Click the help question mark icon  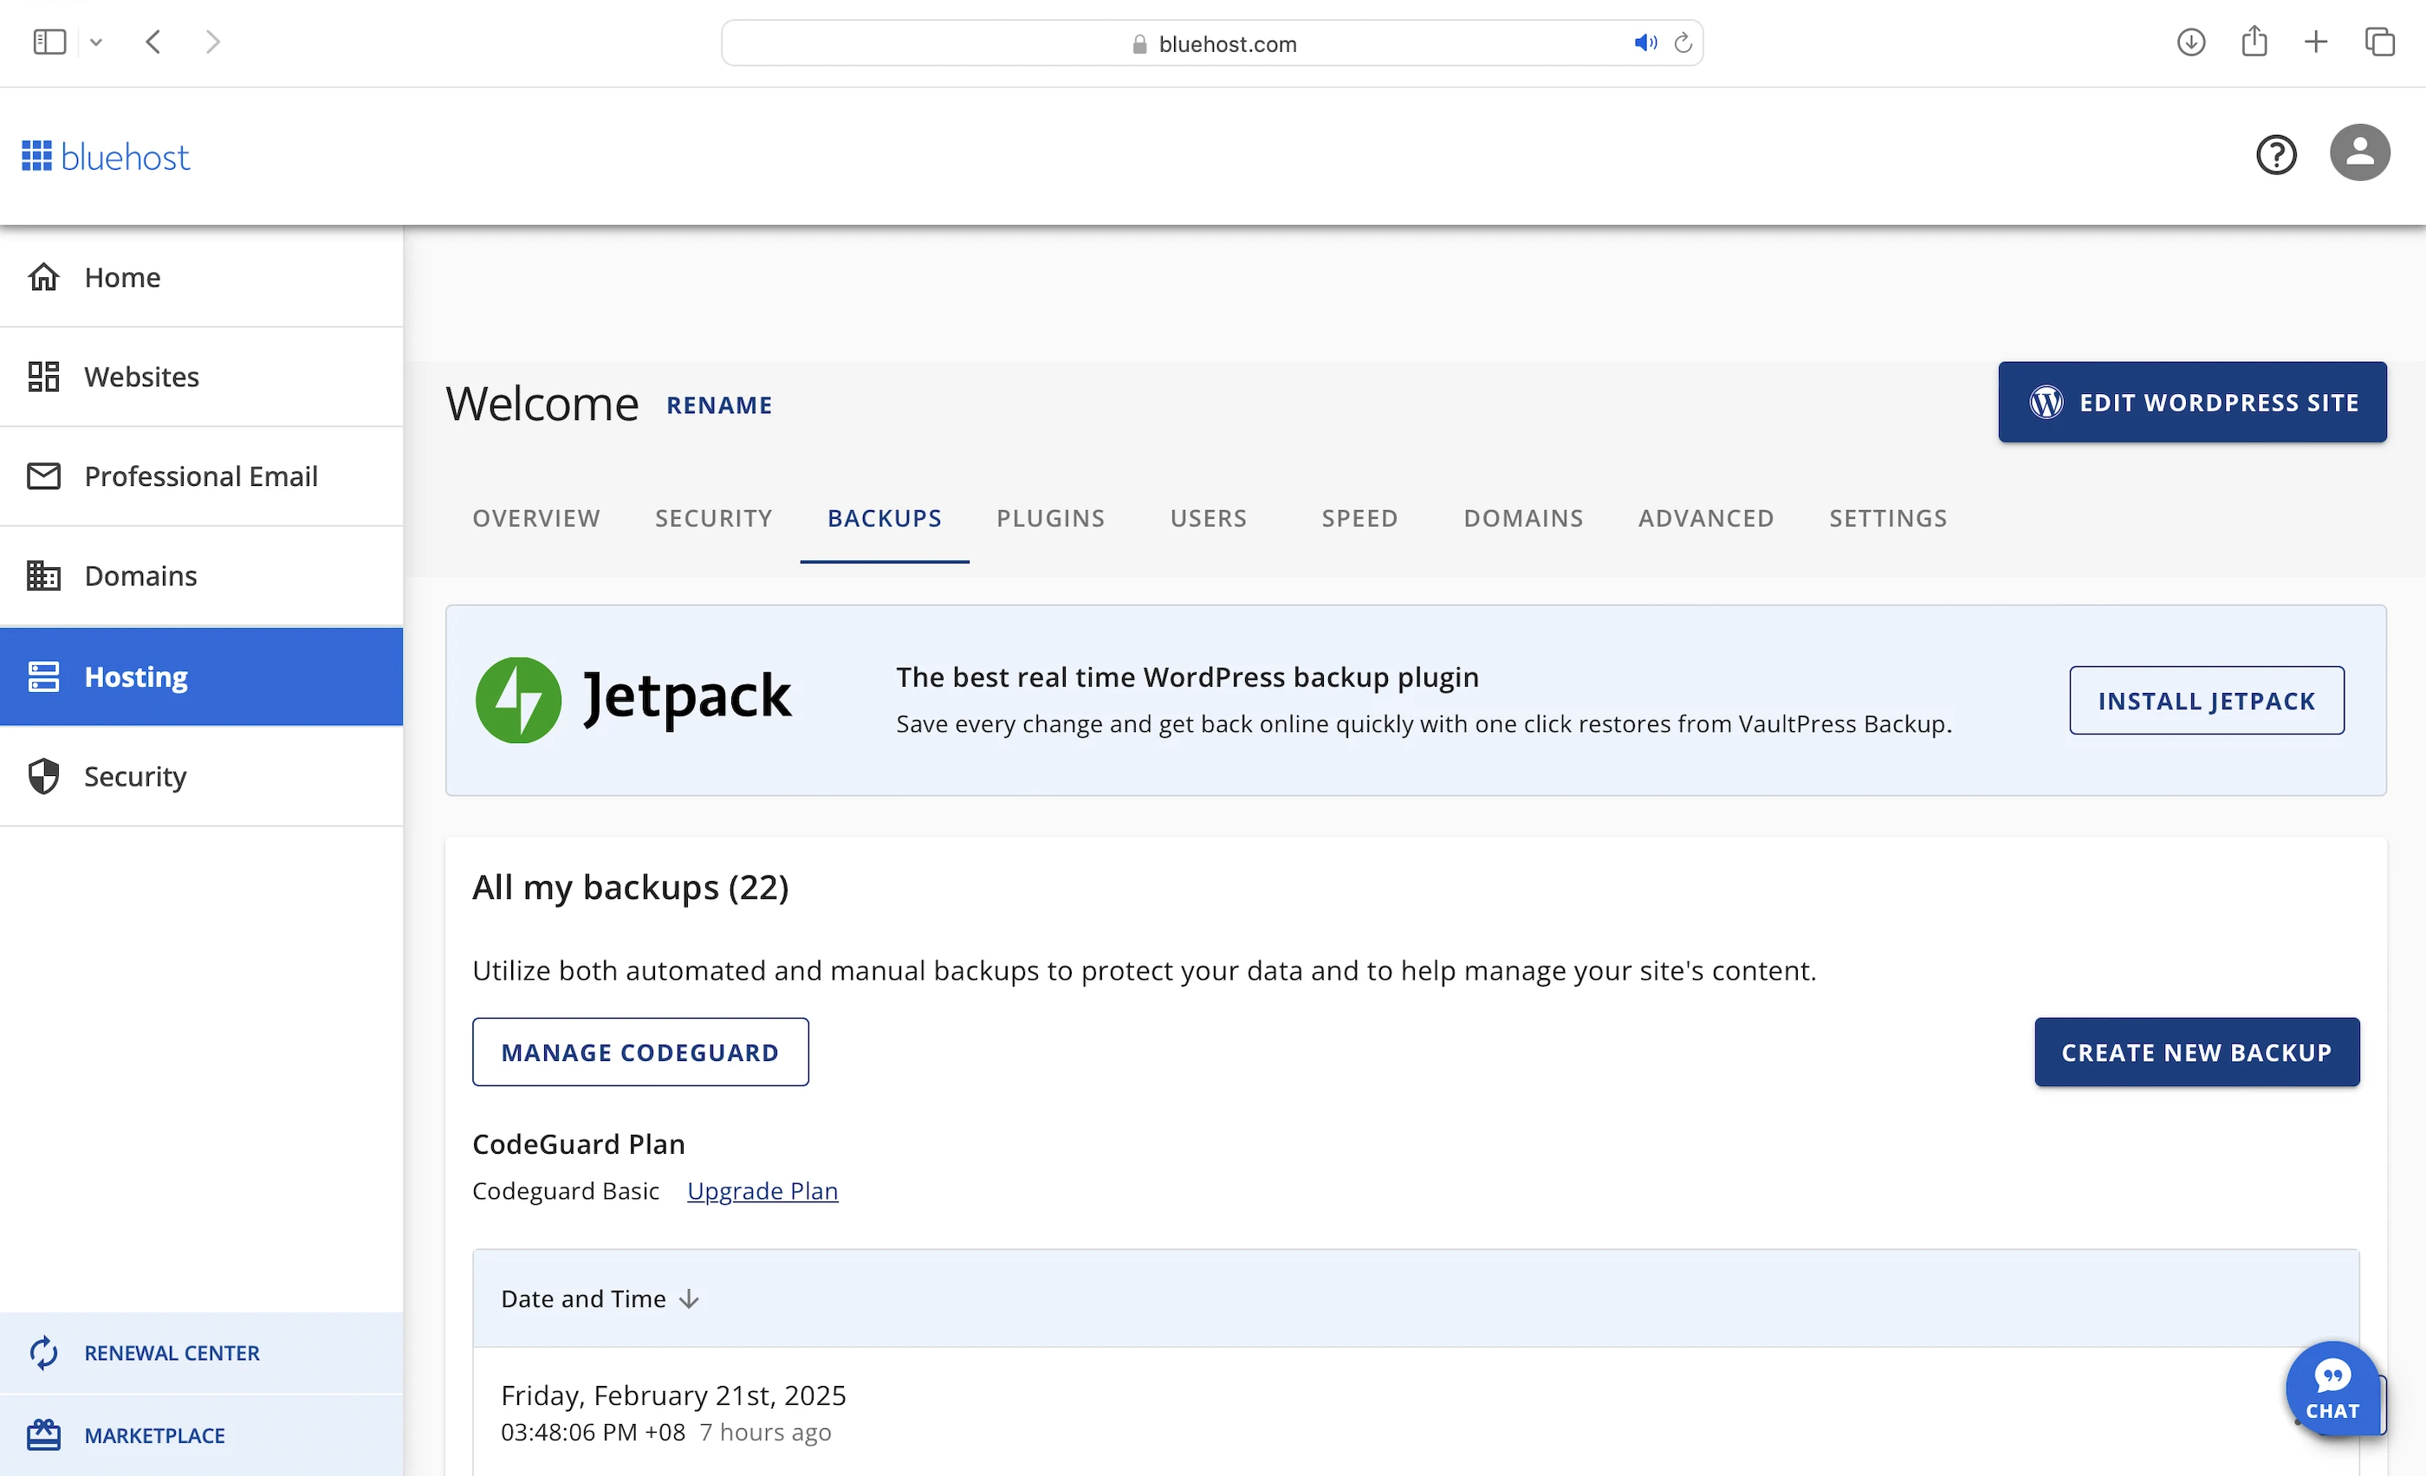click(2275, 154)
